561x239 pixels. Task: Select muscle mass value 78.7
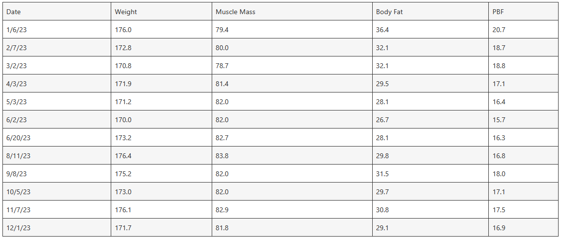coord(222,66)
